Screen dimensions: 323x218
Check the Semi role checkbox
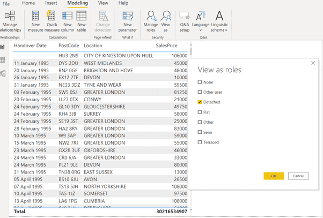coord(200,132)
